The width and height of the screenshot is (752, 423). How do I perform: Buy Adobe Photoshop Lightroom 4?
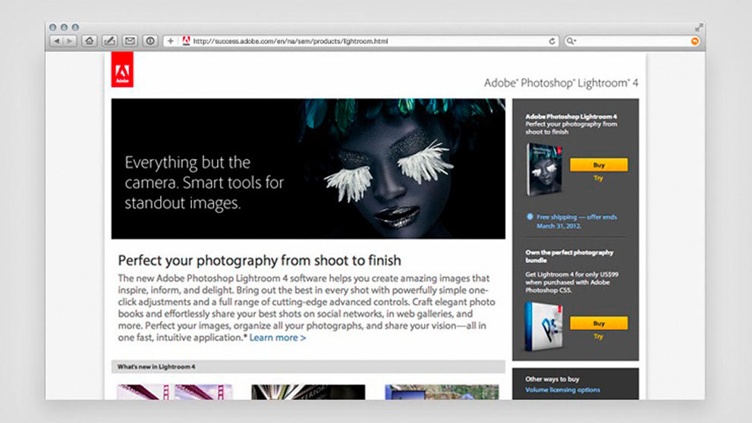[x=599, y=164]
